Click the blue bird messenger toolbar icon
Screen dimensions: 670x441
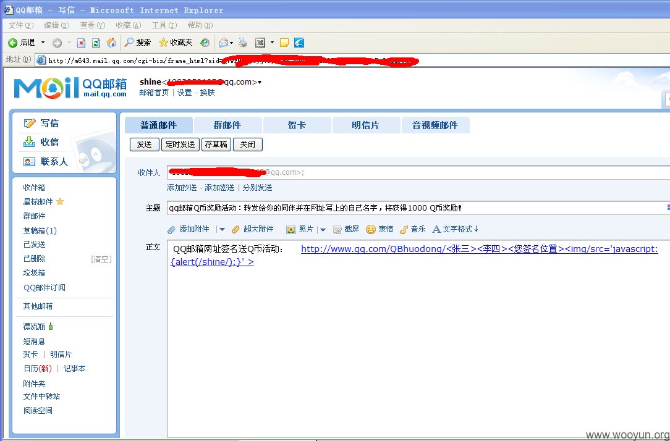click(x=299, y=43)
